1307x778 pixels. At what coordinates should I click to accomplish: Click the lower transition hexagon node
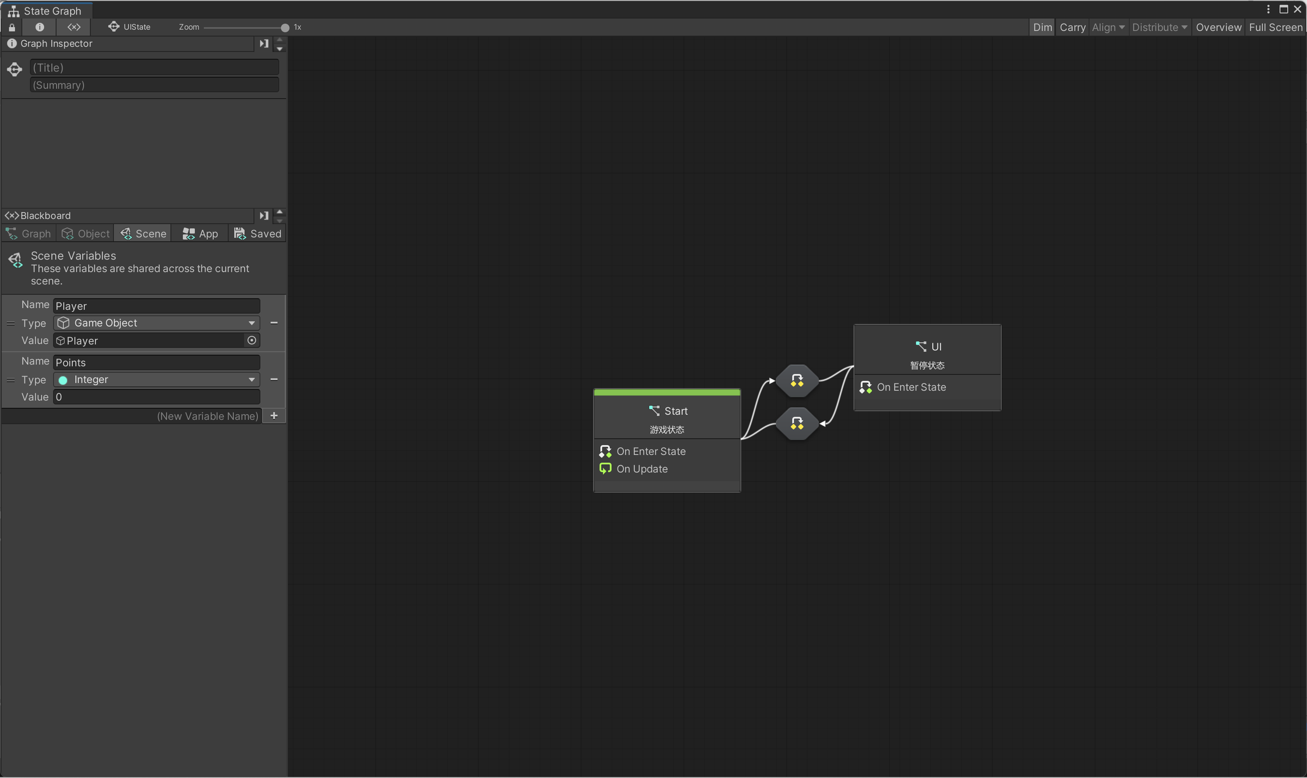pyautogui.click(x=797, y=424)
